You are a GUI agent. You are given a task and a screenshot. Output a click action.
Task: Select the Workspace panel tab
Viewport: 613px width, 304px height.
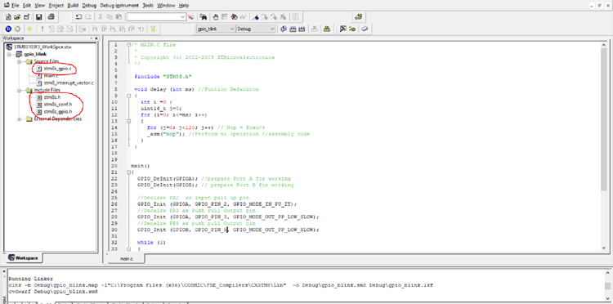click(x=23, y=258)
